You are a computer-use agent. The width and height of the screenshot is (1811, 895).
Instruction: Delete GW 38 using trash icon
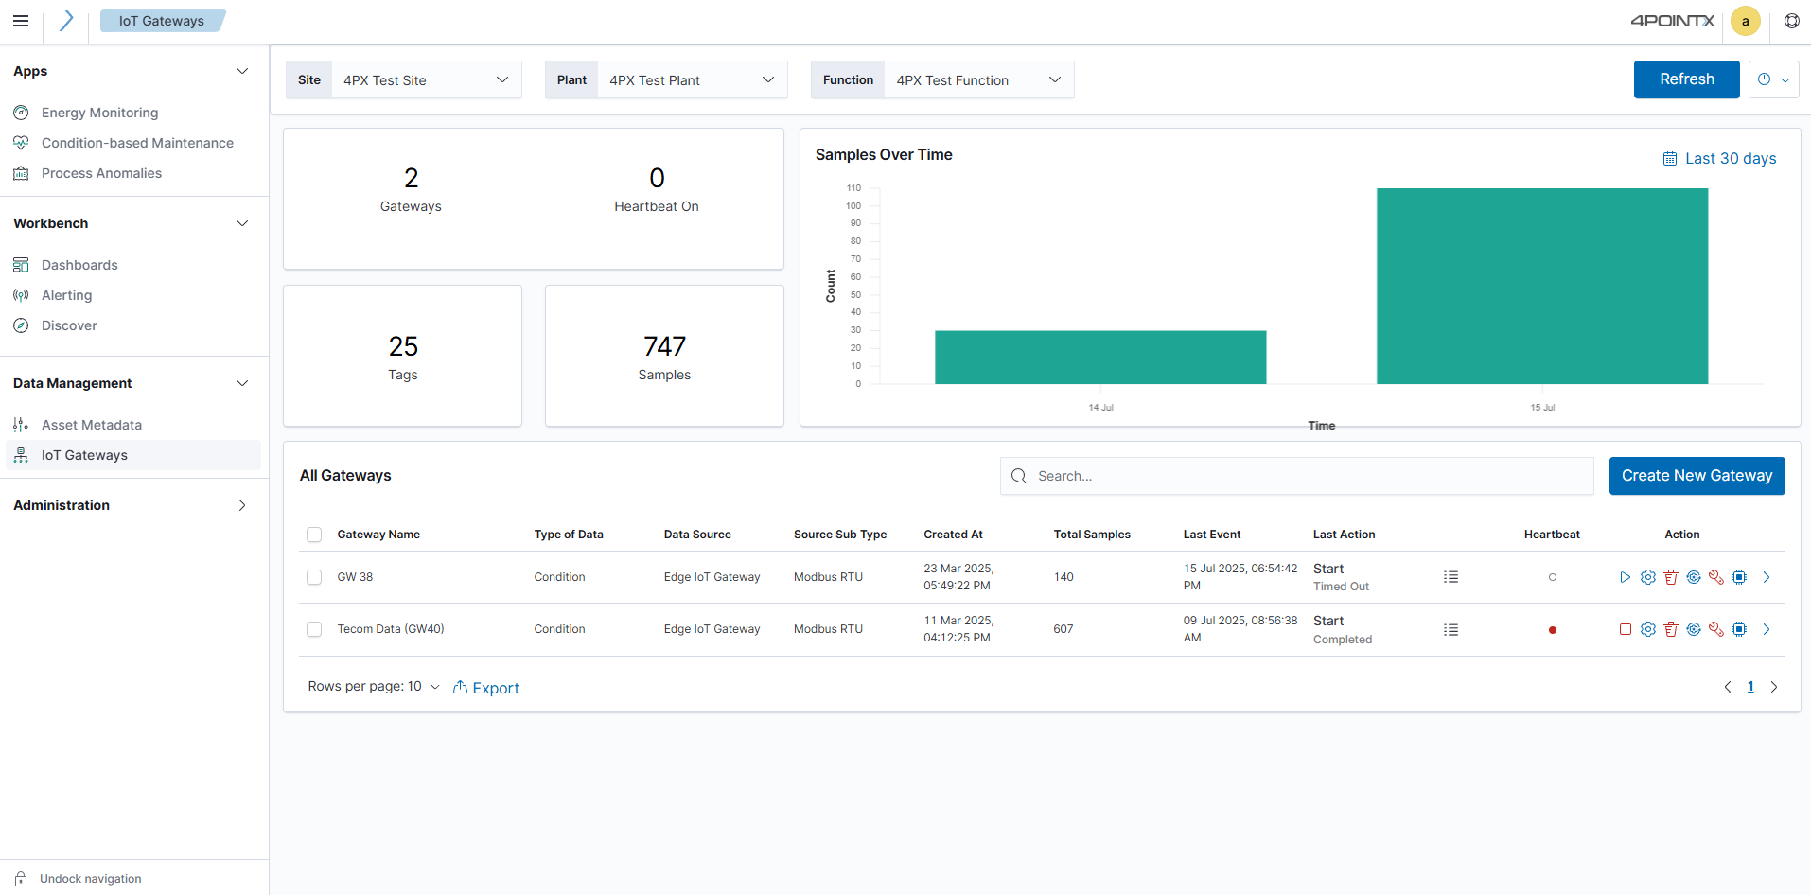click(1671, 577)
